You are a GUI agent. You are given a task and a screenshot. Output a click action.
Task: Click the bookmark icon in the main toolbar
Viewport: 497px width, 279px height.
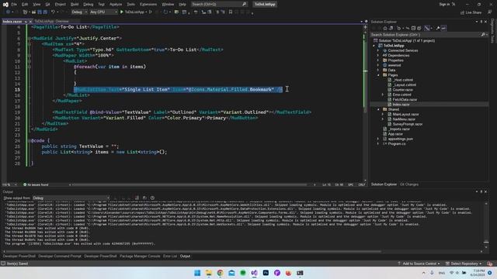pos(231,12)
